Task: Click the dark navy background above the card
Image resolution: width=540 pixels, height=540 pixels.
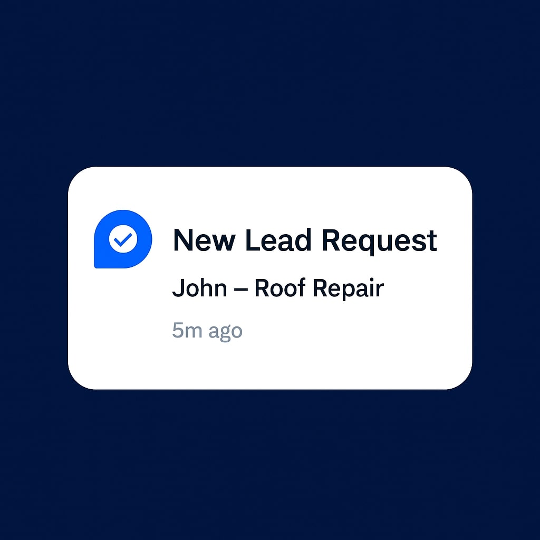Action: click(x=270, y=83)
